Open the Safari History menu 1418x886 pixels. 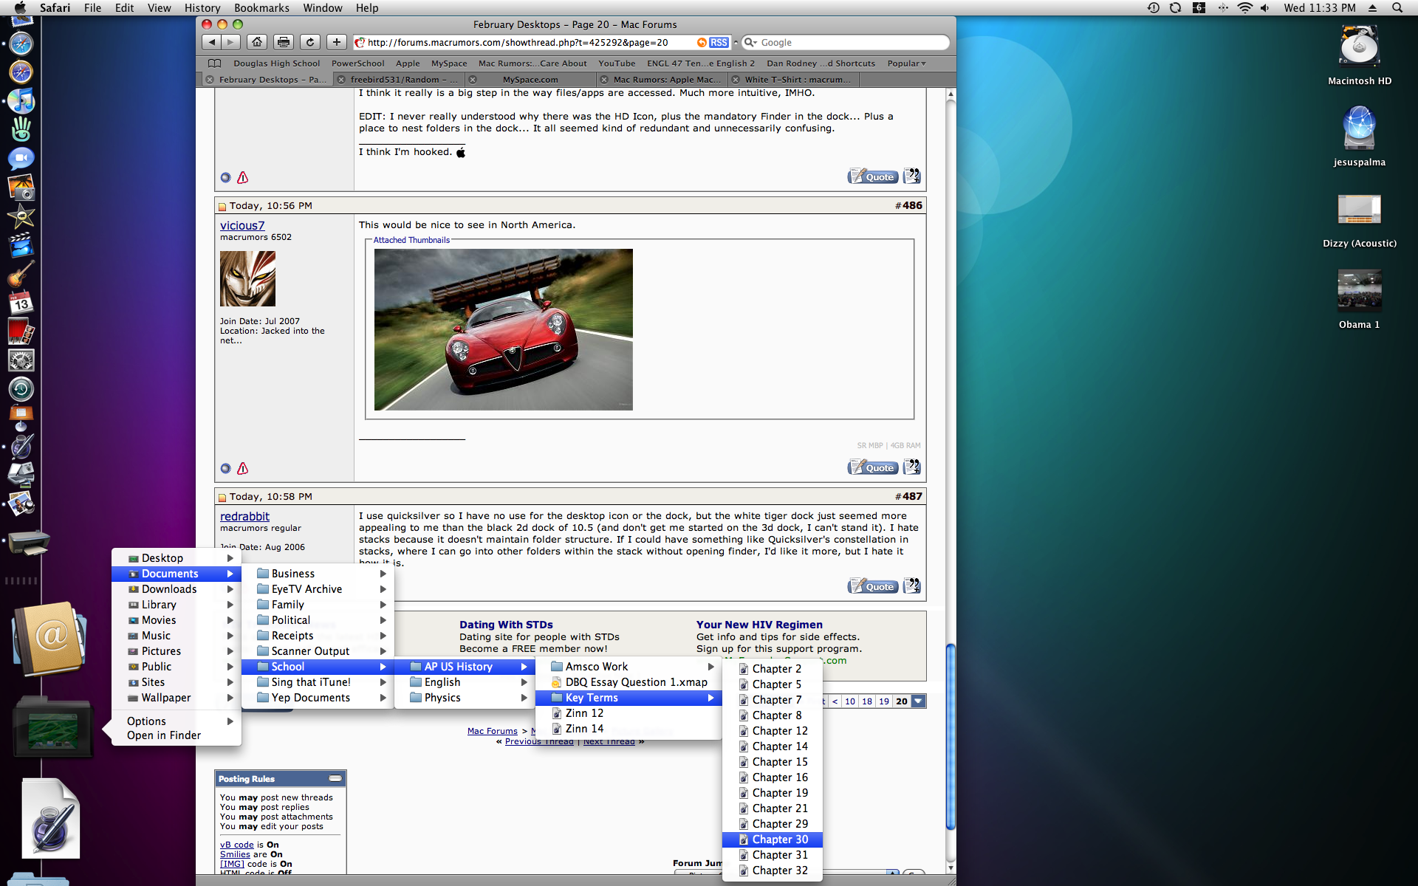202,8
